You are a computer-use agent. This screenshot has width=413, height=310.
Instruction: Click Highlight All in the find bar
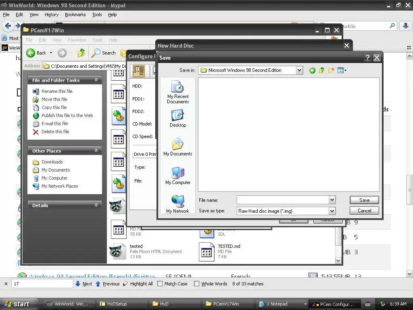pyautogui.click(x=138, y=284)
